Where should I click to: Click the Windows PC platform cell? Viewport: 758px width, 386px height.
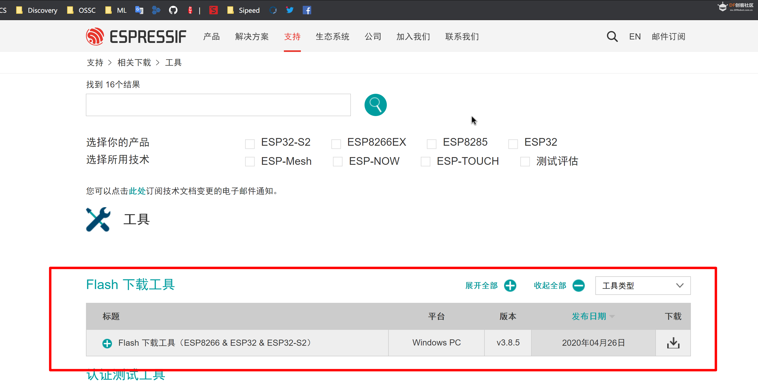coord(436,343)
